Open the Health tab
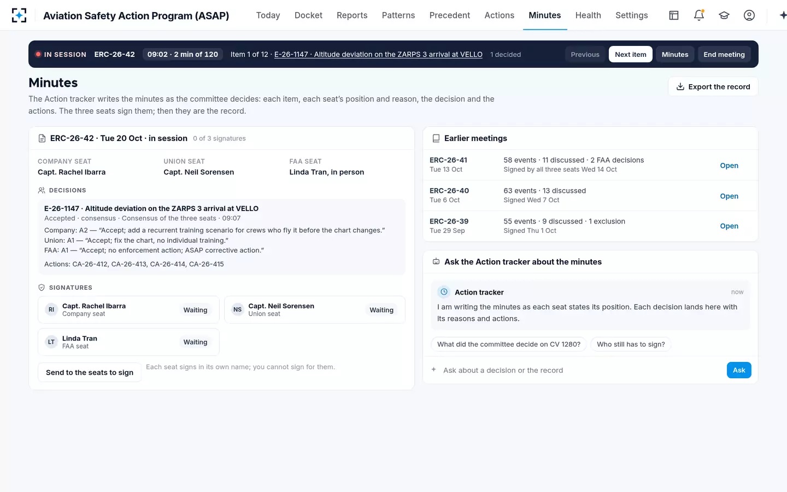 click(588, 15)
